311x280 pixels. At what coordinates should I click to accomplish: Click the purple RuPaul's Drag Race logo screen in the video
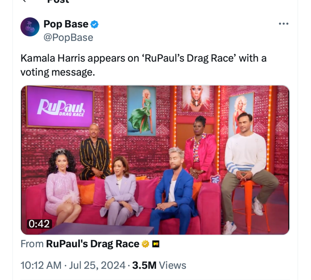(60, 107)
